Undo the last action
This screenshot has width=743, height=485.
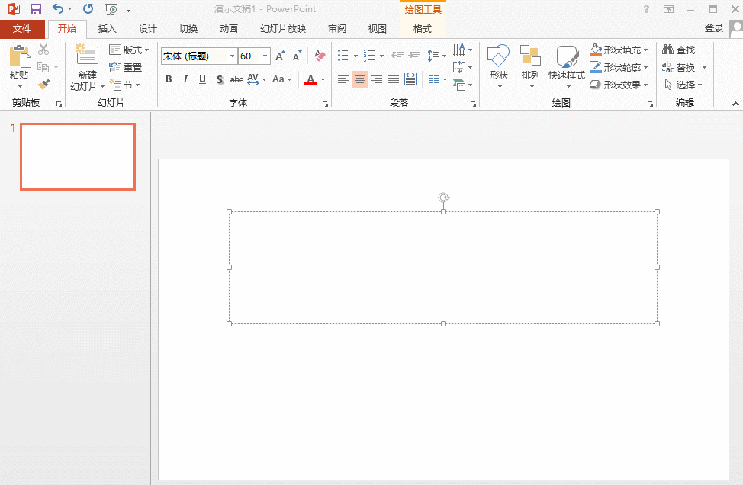pos(58,9)
